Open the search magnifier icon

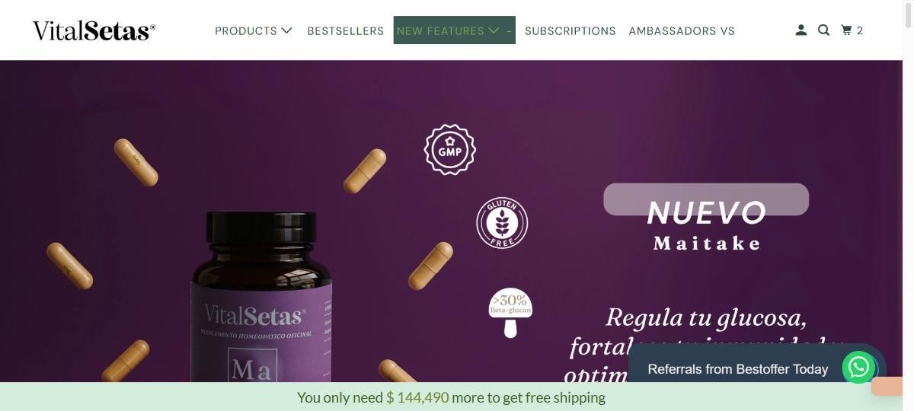pyautogui.click(x=823, y=30)
